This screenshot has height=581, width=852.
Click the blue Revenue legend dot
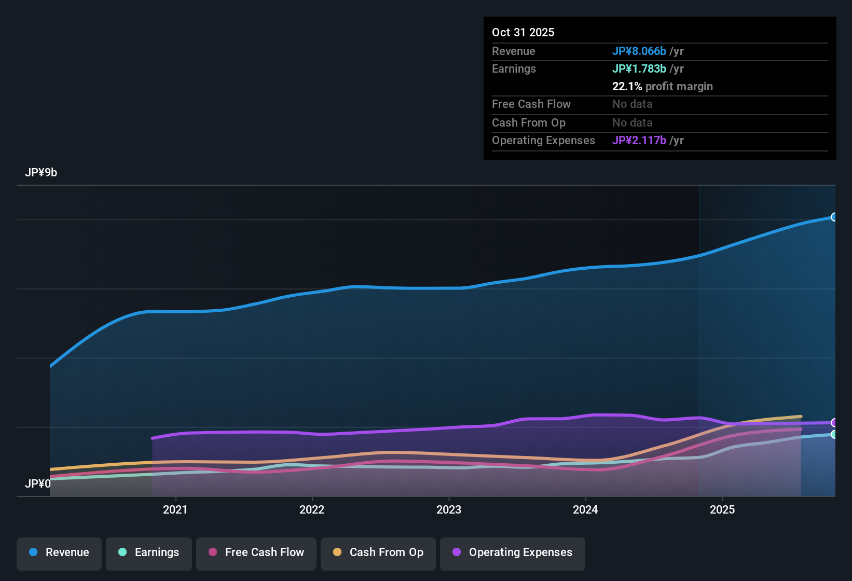point(33,552)
